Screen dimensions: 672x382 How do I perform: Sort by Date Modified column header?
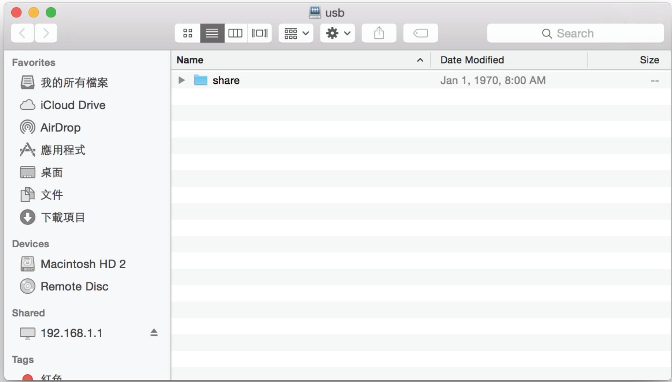pos(472,60)
